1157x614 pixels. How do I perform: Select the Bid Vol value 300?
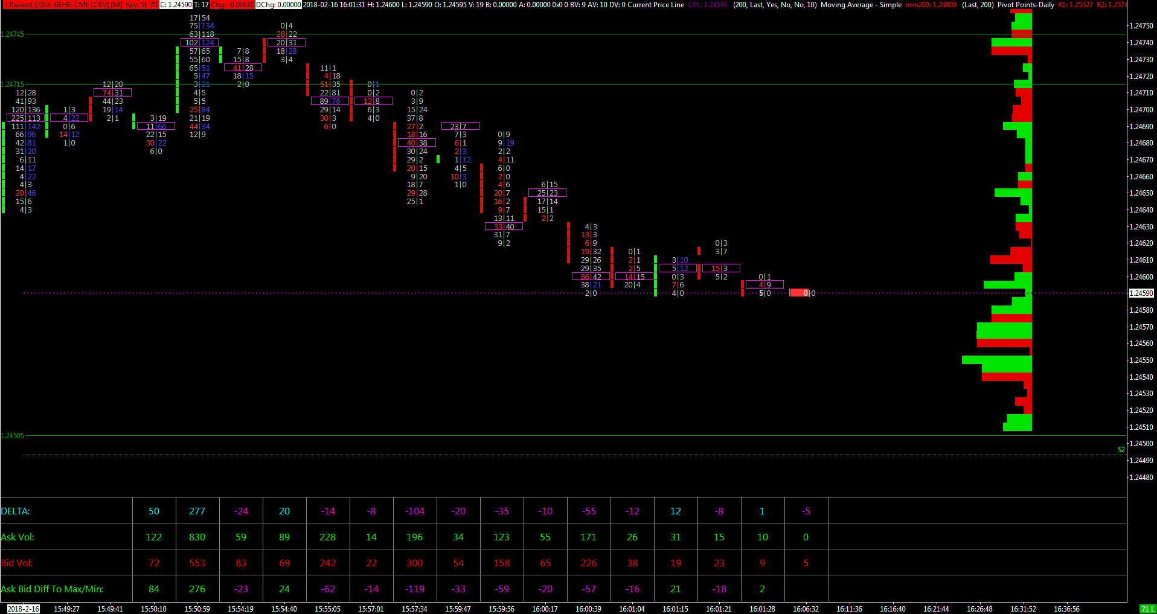pyautogui.click(x=415, y=563)
